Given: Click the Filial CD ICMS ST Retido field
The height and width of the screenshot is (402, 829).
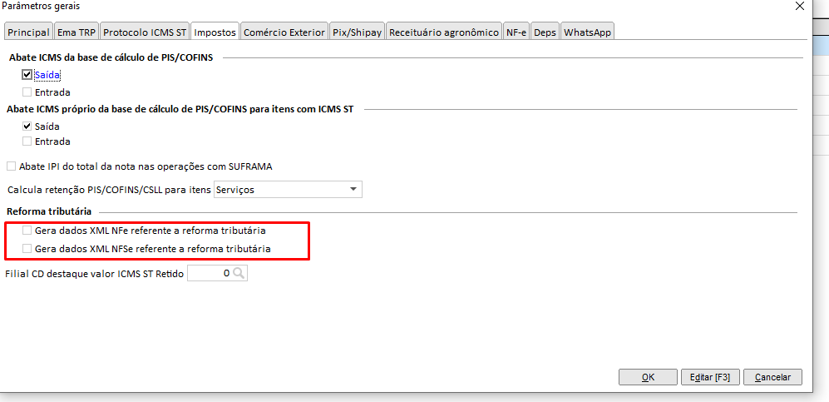Looking at the screenshot, I should tap(210, 273).
